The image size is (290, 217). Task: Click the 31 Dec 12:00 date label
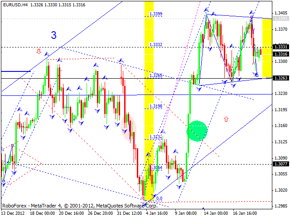click(130, 213)
